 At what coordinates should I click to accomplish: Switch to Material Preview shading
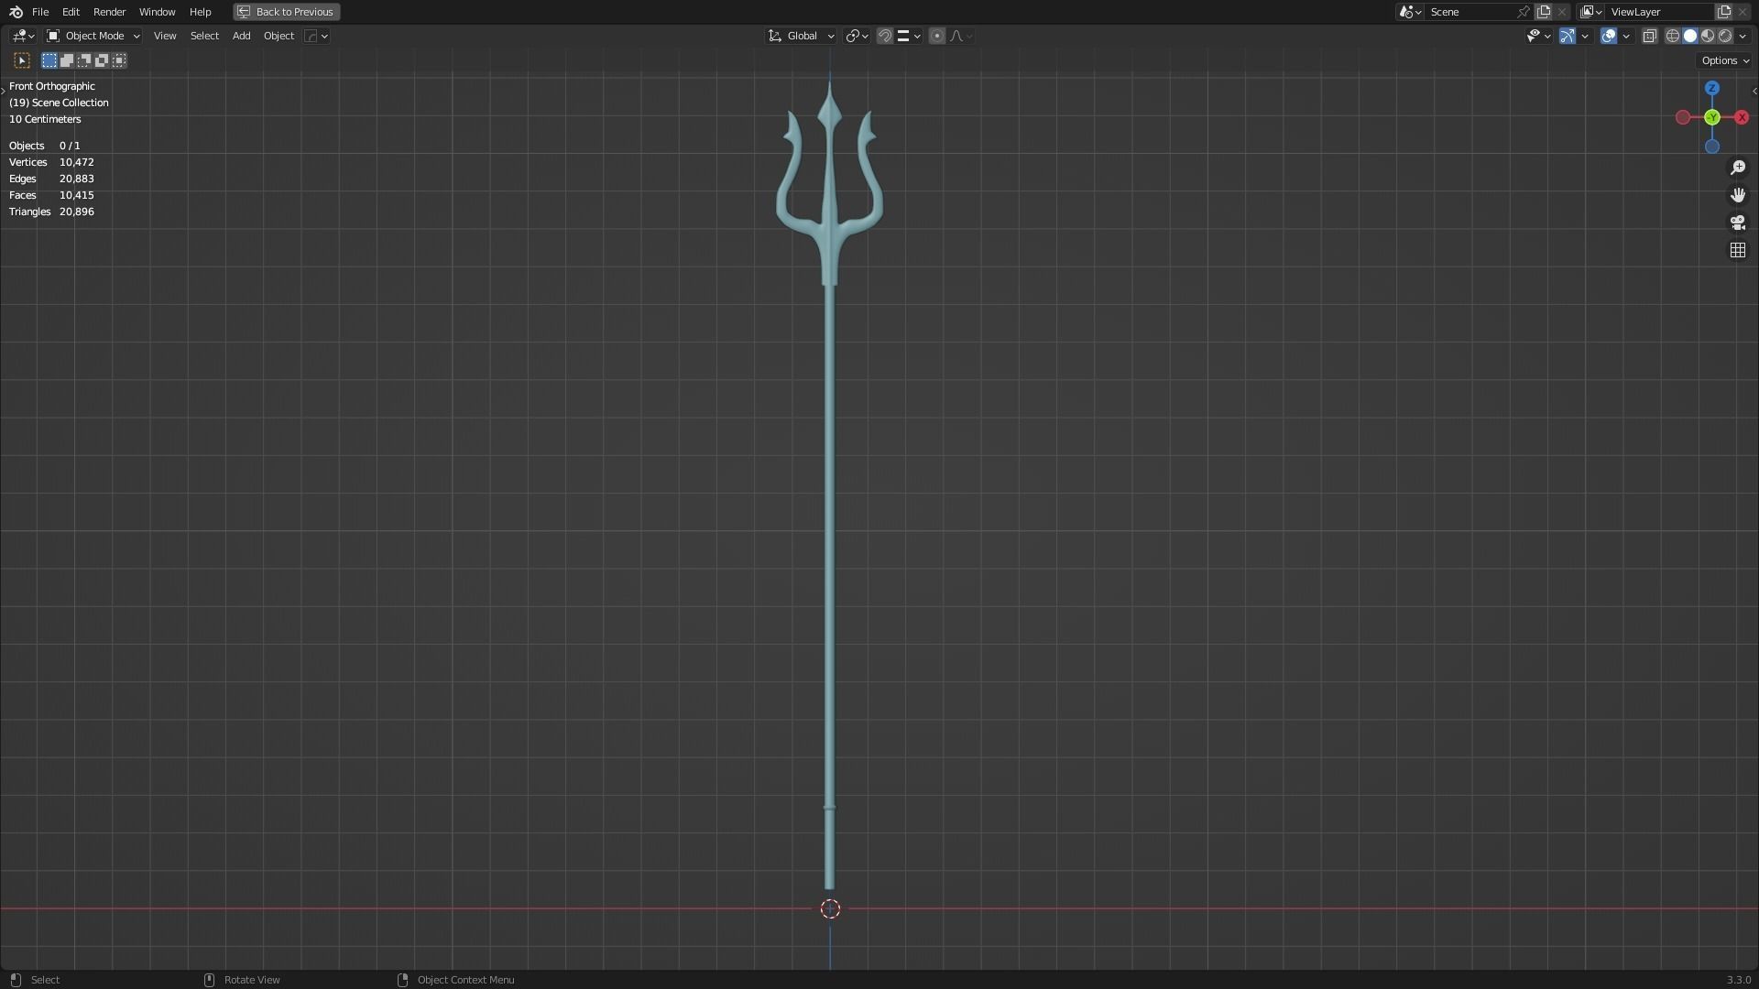pyautogui.click(x=1708, y=36)
